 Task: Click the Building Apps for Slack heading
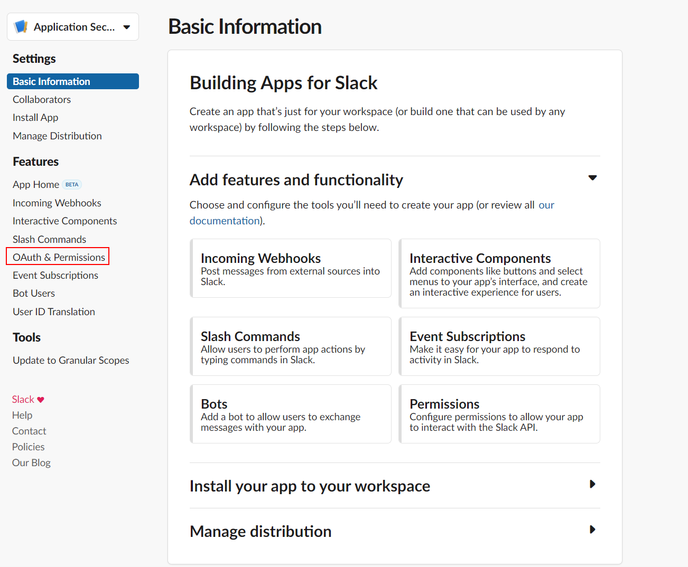284,83
